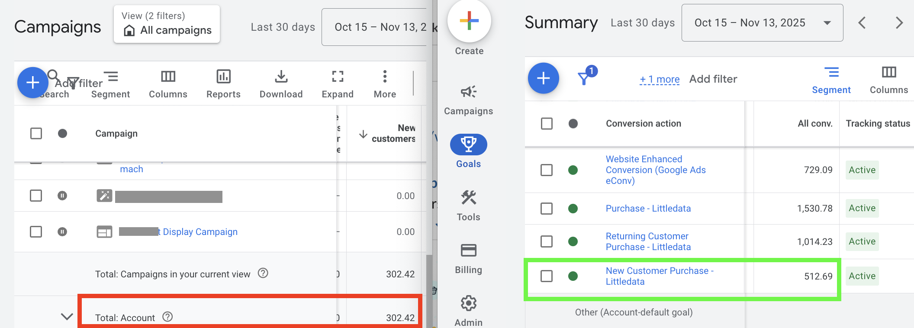The image size is (914, 328).
Task: Sort by New customers arrow
Action: (363, 134)
